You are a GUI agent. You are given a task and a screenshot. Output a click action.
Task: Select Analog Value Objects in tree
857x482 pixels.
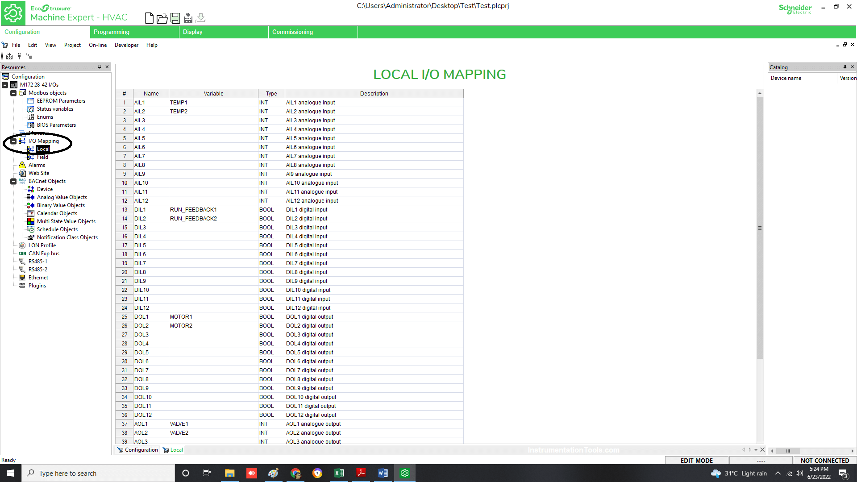coord(62,197)
